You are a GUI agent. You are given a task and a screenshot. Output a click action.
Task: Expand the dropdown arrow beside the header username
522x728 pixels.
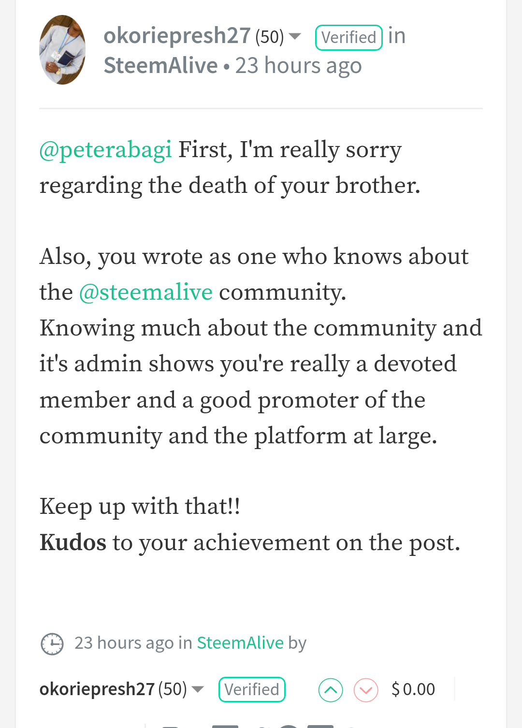coord(294,36)
